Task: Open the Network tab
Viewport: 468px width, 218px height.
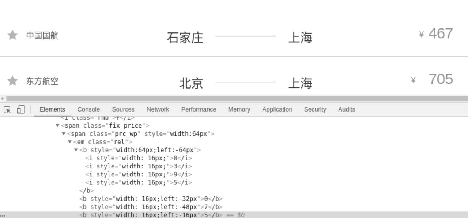Action: [158, 109]
